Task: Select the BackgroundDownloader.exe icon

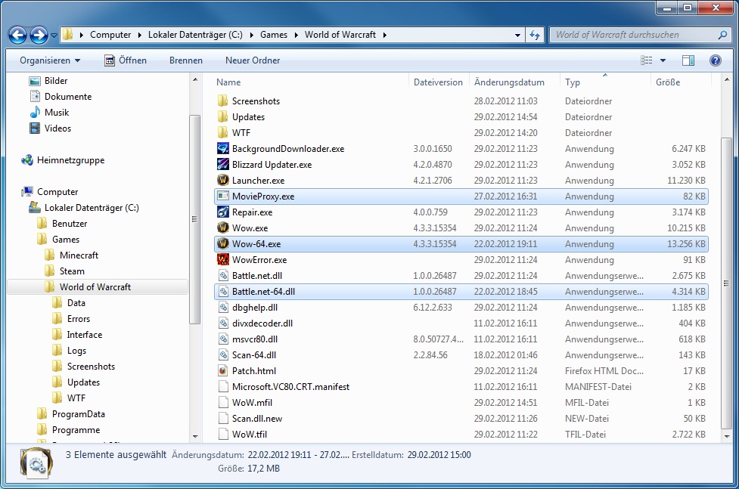Action: pyautogui.click(x=222, y=148)
